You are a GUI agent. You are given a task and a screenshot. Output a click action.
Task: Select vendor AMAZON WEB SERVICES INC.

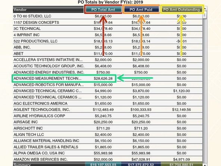click(x=41, y=159)
